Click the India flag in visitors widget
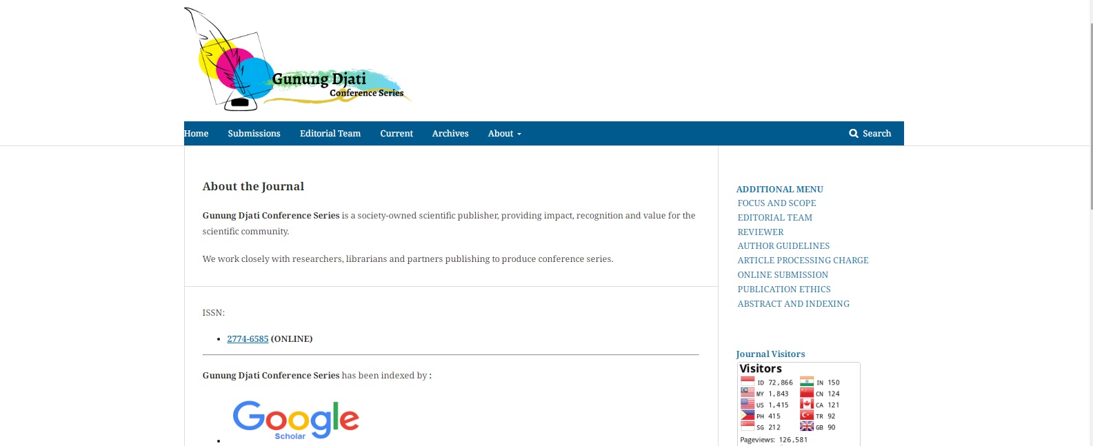This screenshot has width=1093, height=446. [x=807, y=382]
